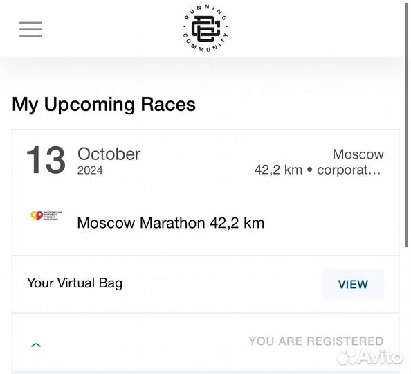
Task: Click the race card header area
Action: 205,193
